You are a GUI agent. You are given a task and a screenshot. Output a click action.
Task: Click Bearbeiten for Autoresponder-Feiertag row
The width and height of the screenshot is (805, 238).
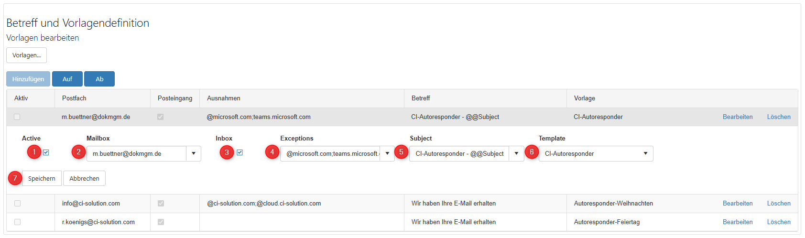737,222
